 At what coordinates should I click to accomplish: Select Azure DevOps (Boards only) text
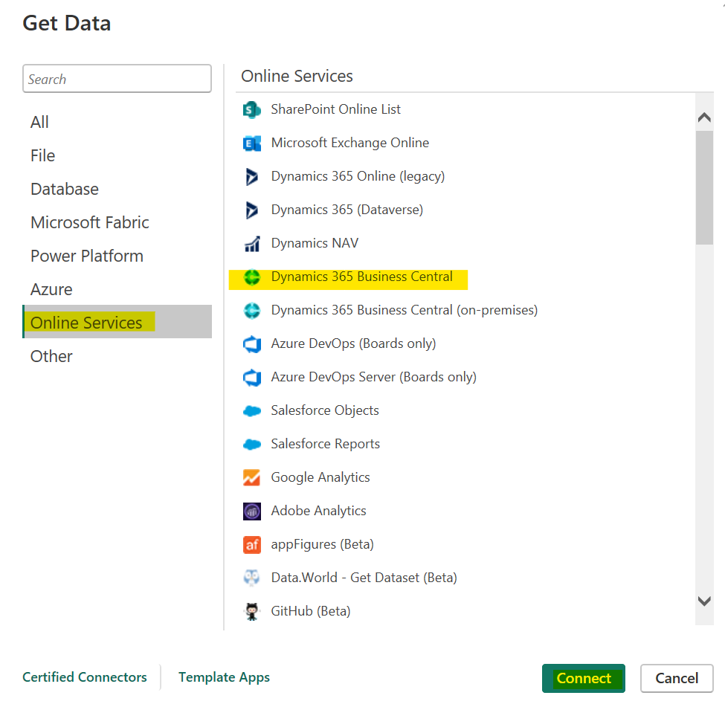(x=353, y=343)
